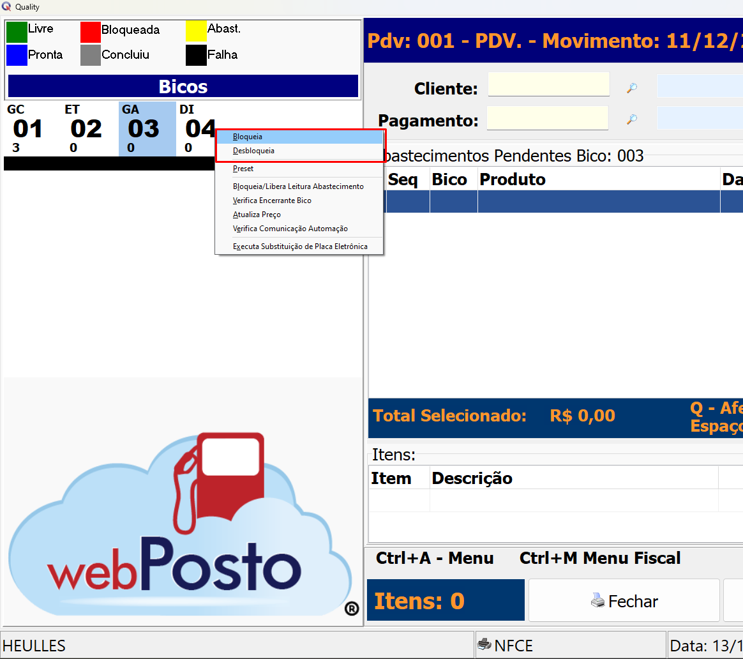Click the PDV 001 Movimento header text
The height and width of the screenshot is (659, 743).
coord(555,41)
